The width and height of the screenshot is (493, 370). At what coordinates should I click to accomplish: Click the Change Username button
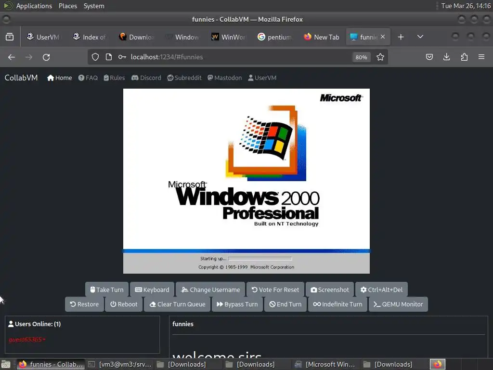(x=210, y=290)
